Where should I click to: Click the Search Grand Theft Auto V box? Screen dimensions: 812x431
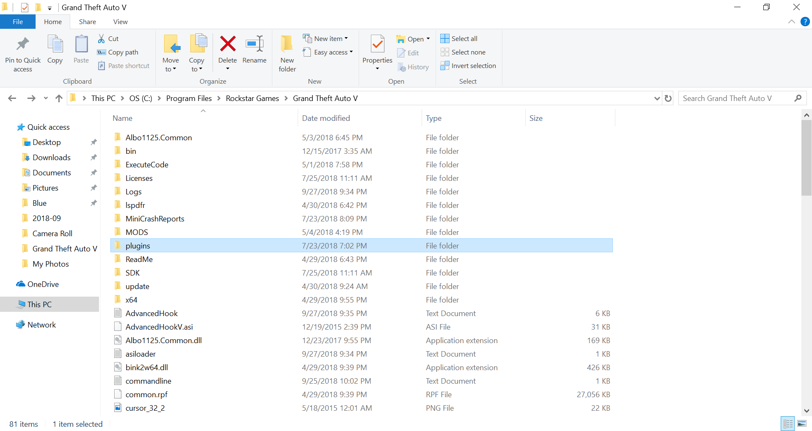pyautogui.click(x=737, y=98)
